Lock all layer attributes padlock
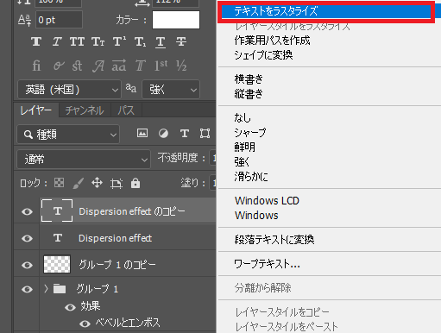This screenshot has height=333, width=441. pos(135,183)
